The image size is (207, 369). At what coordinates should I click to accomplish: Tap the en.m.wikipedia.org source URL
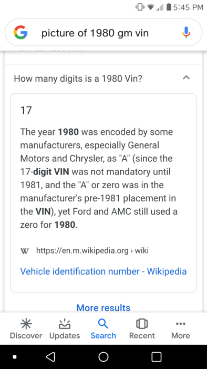(x=92, y=251)
